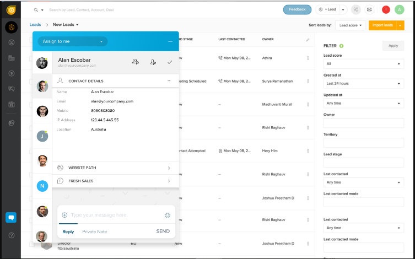Open the blue chat widget icon
This screenshot has height=259, width=415.
(x=11, y=218)
